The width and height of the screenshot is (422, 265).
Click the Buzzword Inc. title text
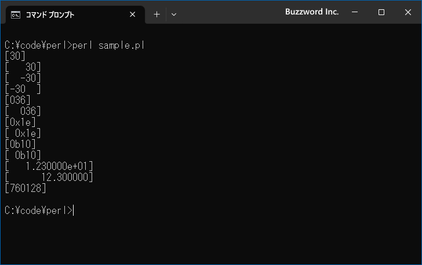(312, 12)
